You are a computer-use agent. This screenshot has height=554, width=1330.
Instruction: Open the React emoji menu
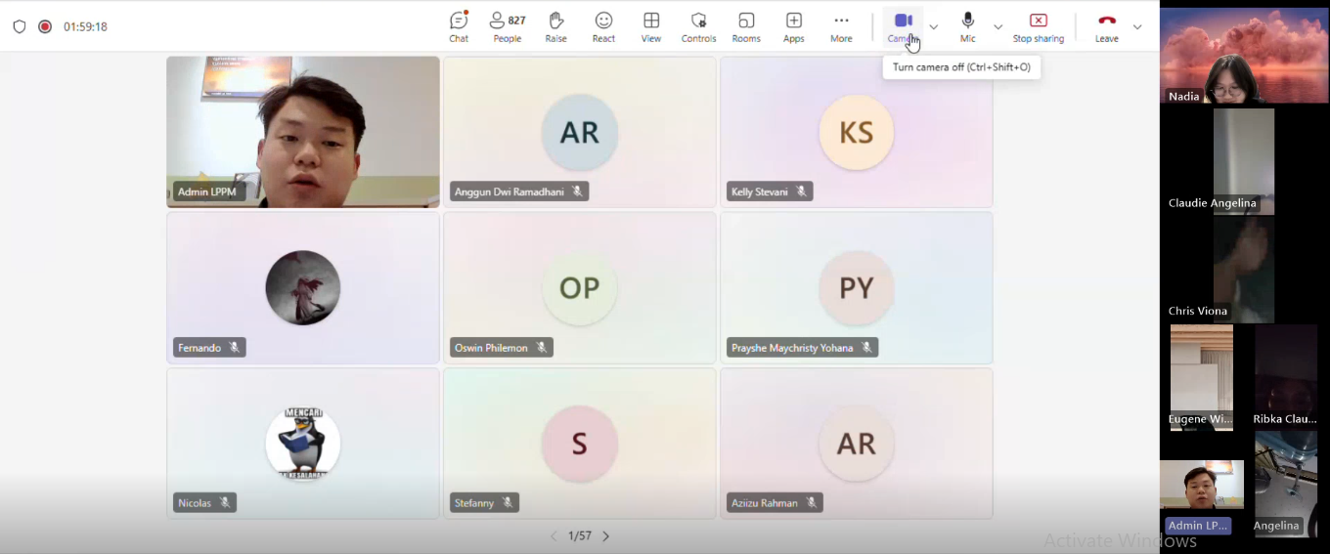click(x=603, y=26)
